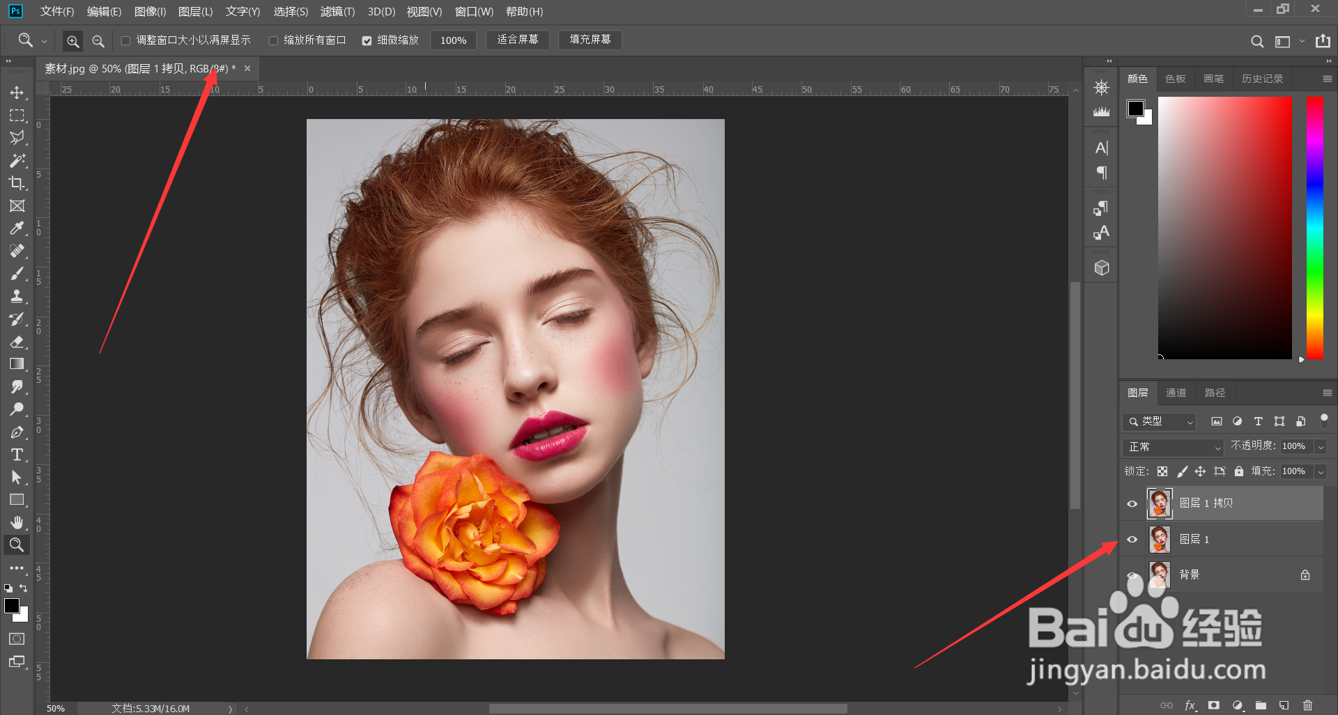Open the blend mode 正常 dropdown
Image resolution: width=1338 pixels, height=715 pixels.
click(x=1174, y=447)
